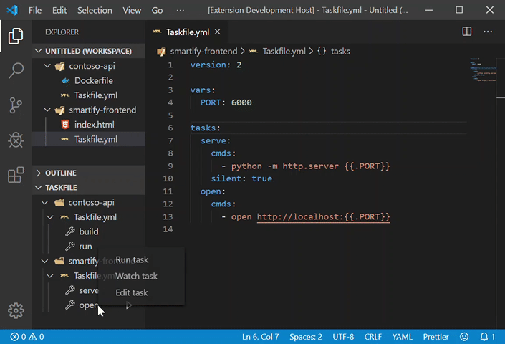Collapse contoso-api in the Taskfile panel
This screenshot has height=344, width=505.
point(44,202)
